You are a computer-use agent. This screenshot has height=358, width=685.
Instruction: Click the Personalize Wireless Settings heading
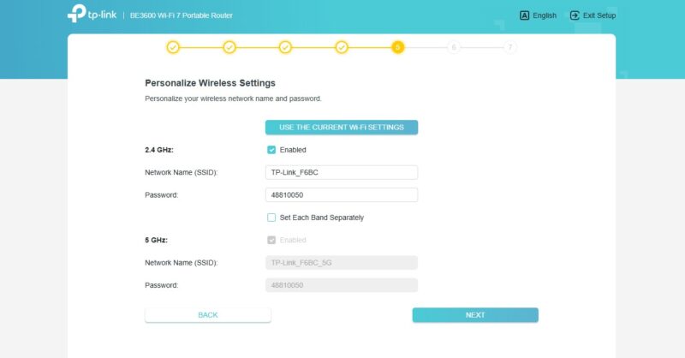pos(210,83)
